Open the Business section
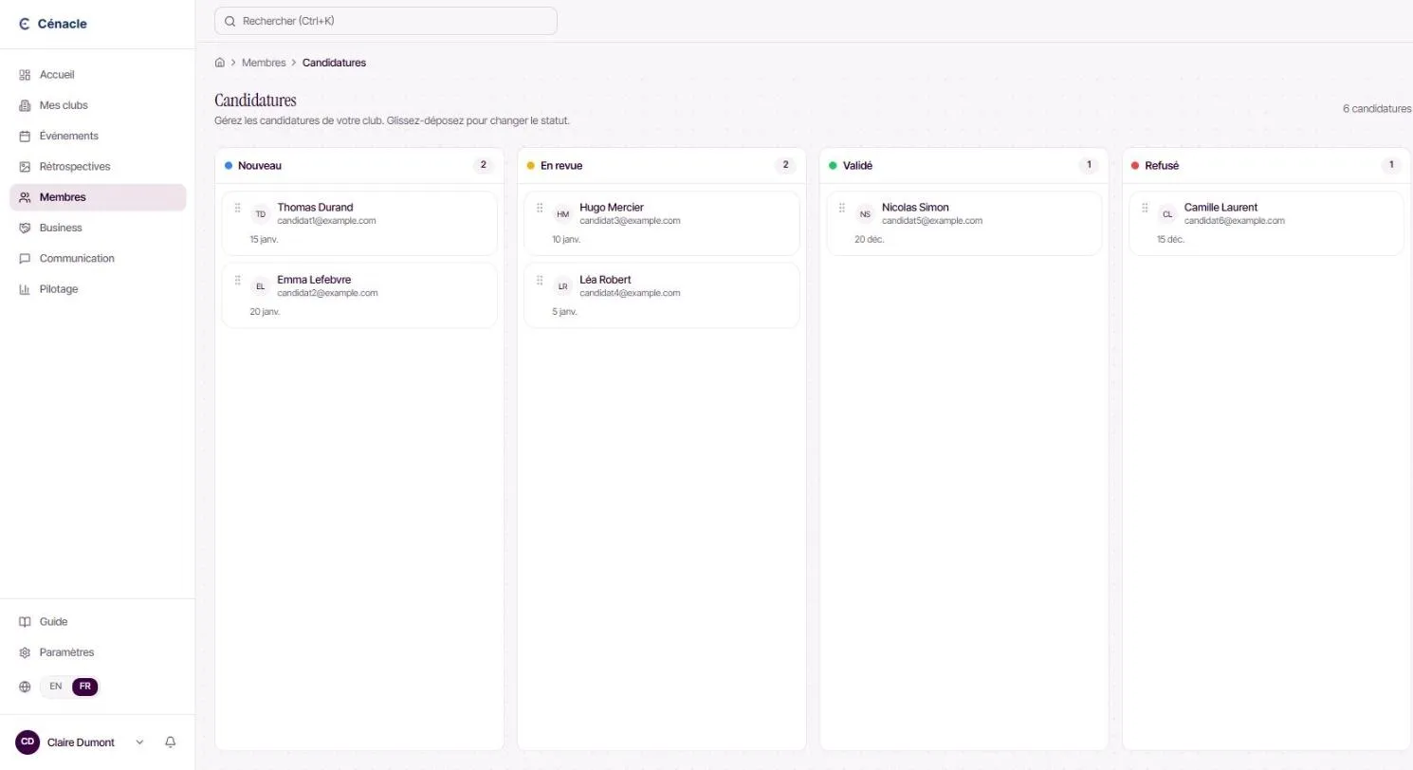The width and height of the screenshot is (1413, 770). (x=98, y=228)
